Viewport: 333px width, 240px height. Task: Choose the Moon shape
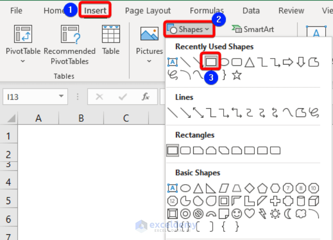[x=288, y=214]
